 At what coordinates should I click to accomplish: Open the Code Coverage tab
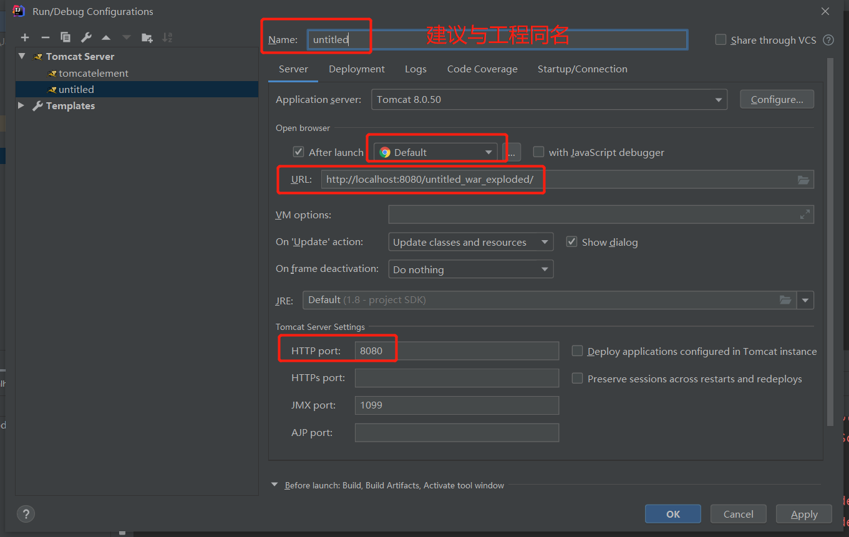(482, 69)
